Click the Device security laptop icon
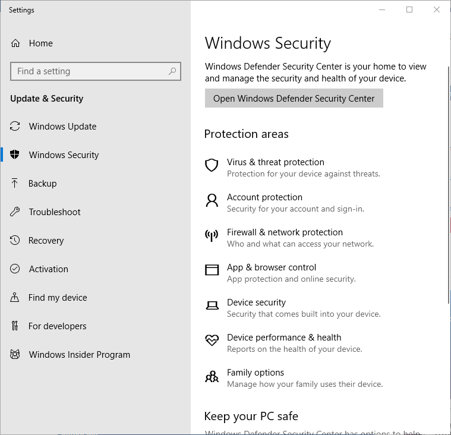Image resolution: width=451 pixels, height=435 pixels. tap(212, 305)
